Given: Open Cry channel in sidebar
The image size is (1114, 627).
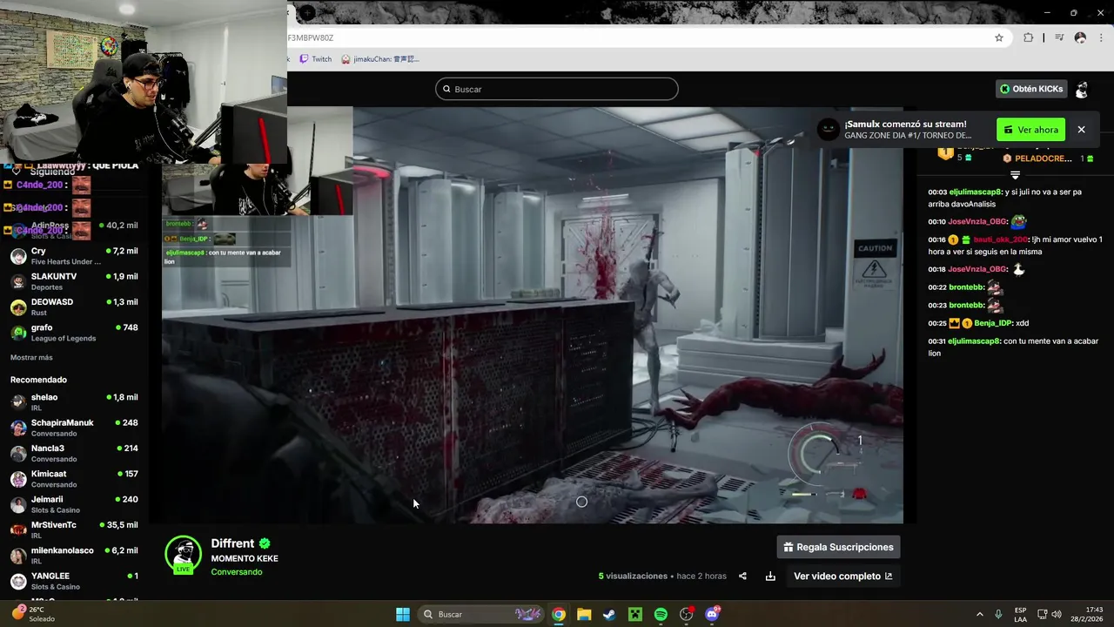Looking at the screenshot, I should 74,256.
